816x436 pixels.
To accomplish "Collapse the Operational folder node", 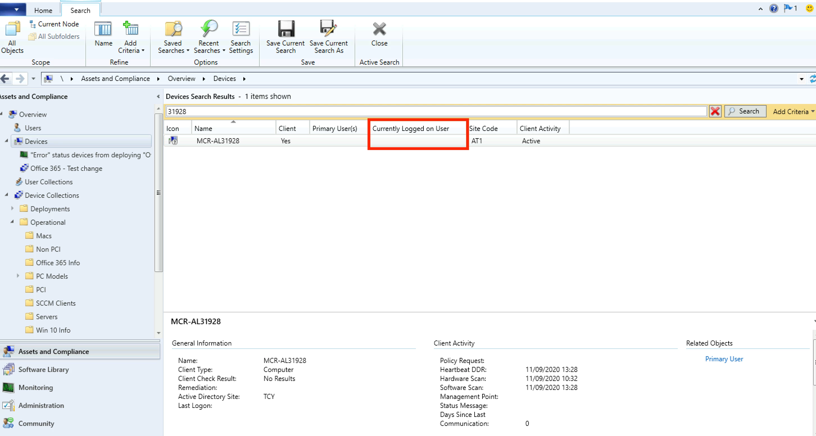I will click(12, 222).
